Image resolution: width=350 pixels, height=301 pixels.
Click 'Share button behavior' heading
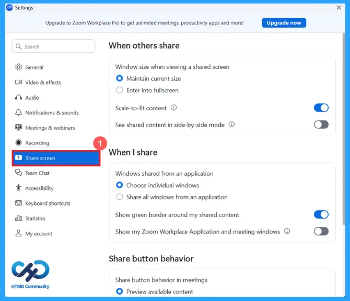coord(151,259)
